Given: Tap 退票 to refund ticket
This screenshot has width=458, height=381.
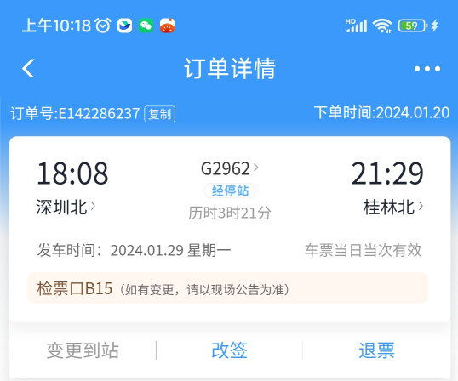Looking at the screenshot, I should click(376, 350).
